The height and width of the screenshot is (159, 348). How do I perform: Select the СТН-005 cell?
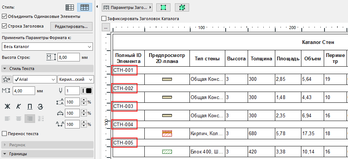pos(124,143)
